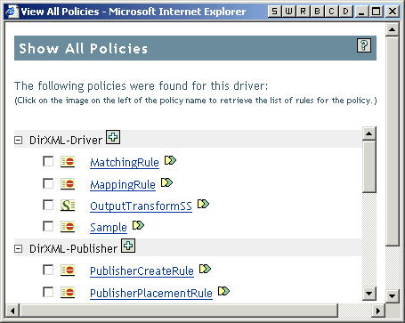Open the PublisherCreateRule link
This screenshot has width=405, height=323.
[142, 271]
